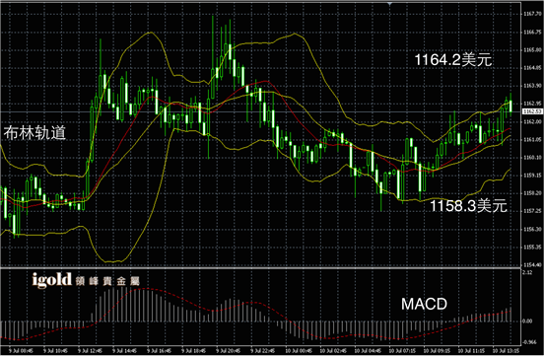The image size is (544, 356).
Task: Click the MACD -0.966 scale minimum
Action: (x=529, y=342)
